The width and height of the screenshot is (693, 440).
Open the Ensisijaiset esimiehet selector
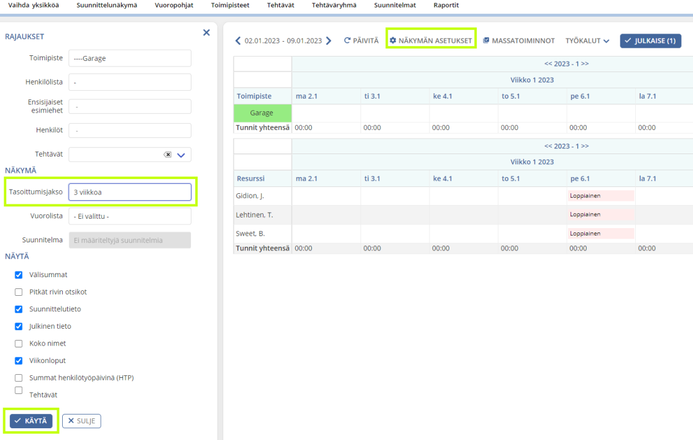[x=130, y=106]
